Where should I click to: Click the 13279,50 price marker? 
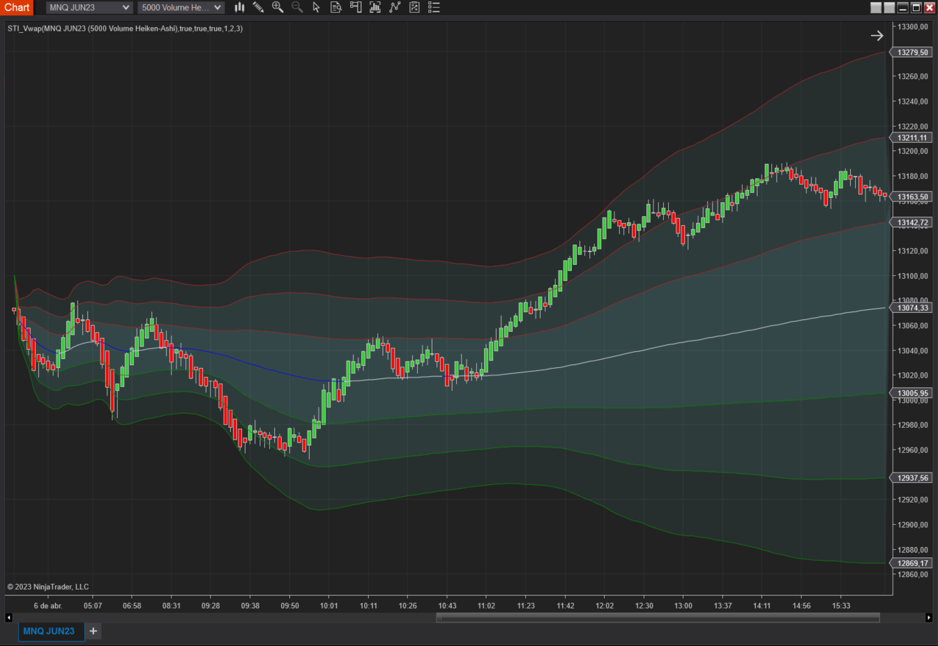[x=912, y=52]
